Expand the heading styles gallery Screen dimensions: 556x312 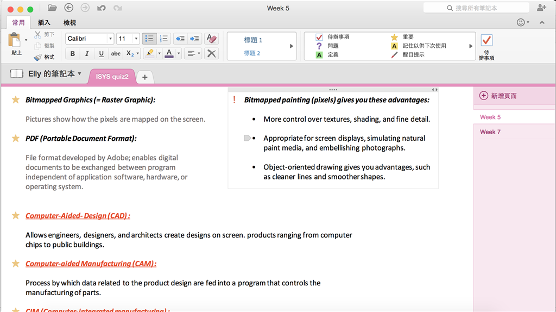click(292, 46)
